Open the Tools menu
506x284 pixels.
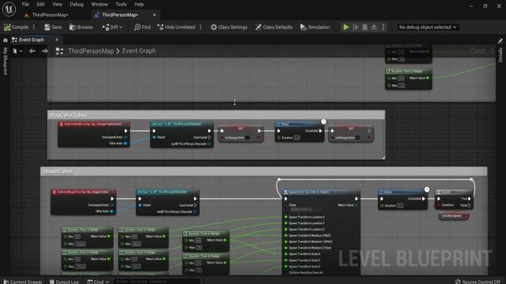point(121,4)
